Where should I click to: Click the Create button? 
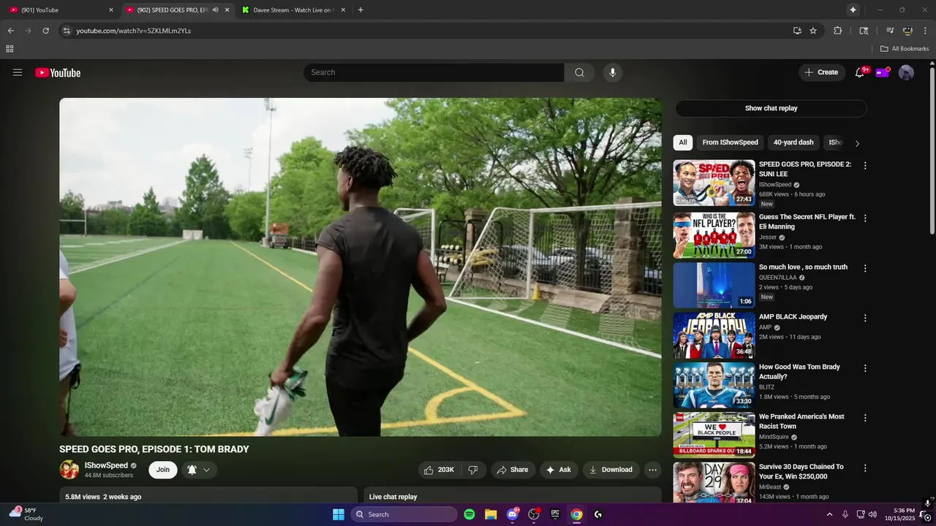[822, 72]
